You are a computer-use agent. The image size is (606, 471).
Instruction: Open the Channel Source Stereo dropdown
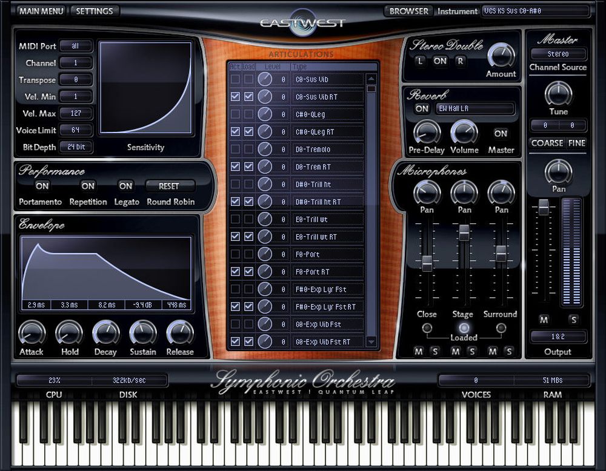(x=558, y=54)
